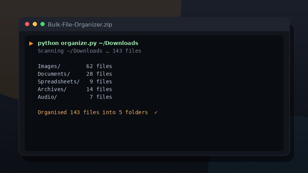Click the 7 files count
The image size is (308, 173).
pos(101,97)
